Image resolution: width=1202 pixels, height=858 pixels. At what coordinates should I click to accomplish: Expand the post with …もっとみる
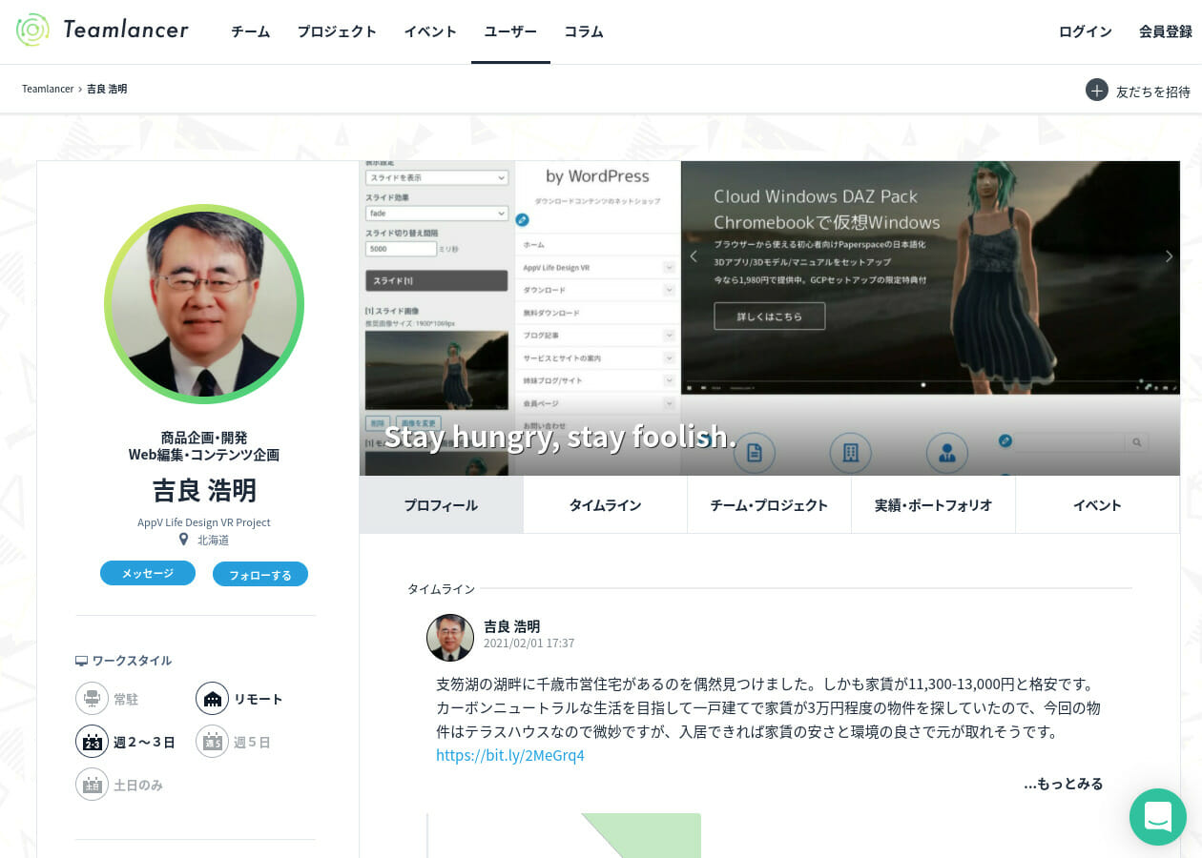coord(1064,784)
